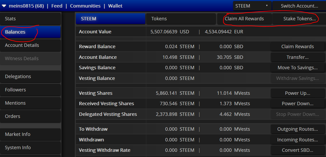The image size is (326, 157).
Task: Open Orders in the sidebar
Action: 30,116
